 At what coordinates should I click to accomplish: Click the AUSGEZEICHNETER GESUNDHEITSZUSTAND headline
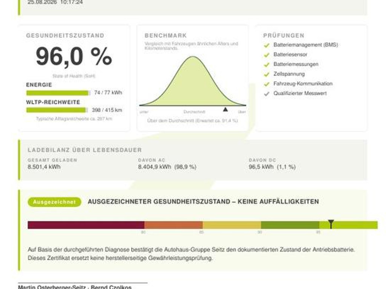tap(203, 202)
